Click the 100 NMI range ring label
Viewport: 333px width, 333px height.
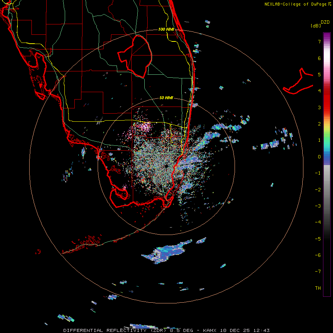[166, 29]
